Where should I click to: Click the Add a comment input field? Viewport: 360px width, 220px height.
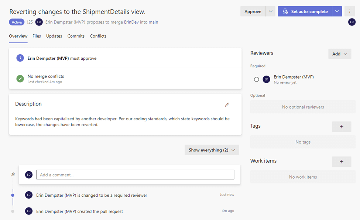(x=135, y=175)
